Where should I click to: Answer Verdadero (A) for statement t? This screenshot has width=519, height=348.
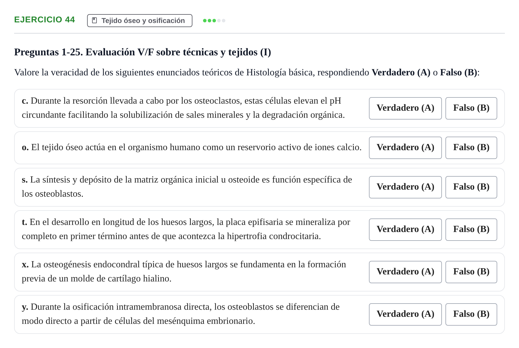pos(405,230)
